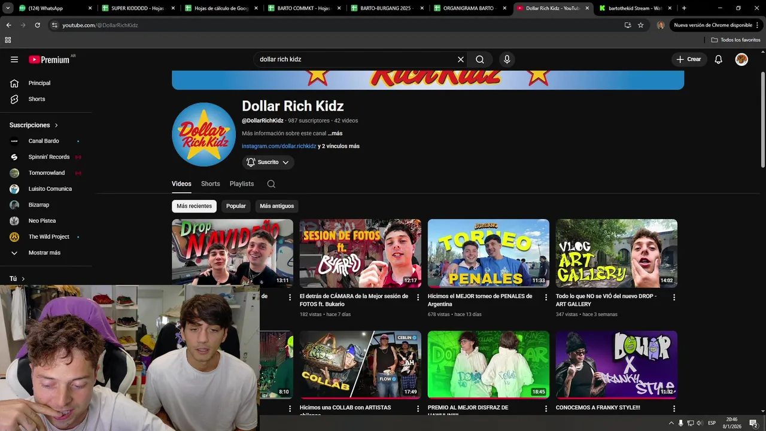The width and height of the screenshot is (766, 431).
Task: Open instagram.com/dollar.richkidz link
Action: [279, 146]
